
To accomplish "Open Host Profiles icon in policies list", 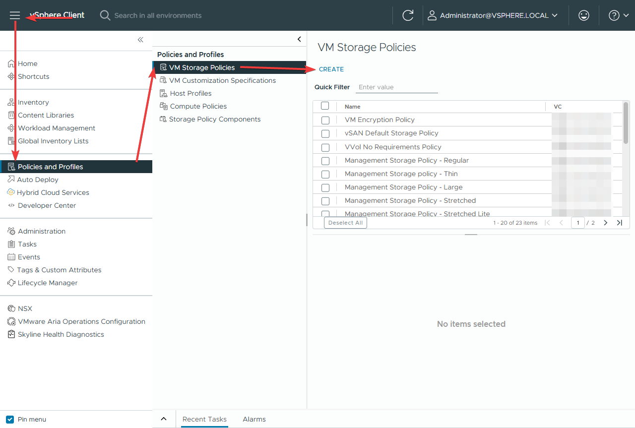I will [x=163, y=93].
